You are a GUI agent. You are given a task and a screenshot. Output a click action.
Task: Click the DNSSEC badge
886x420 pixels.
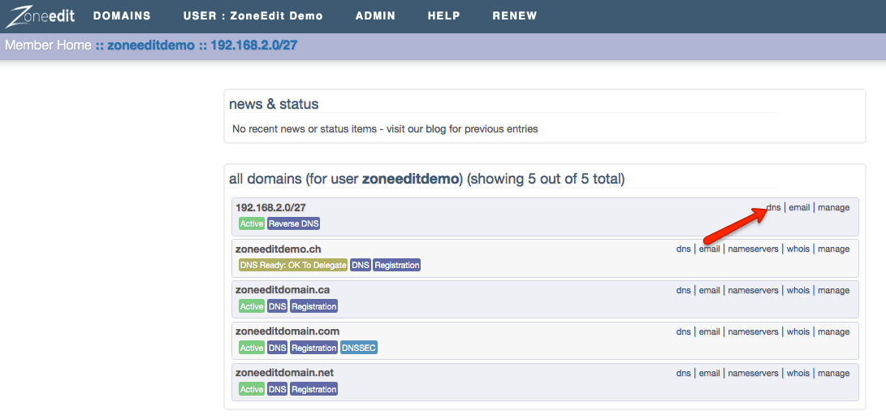point(359,348)
